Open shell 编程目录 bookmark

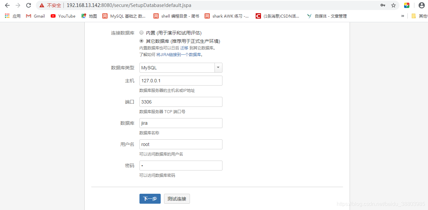[176, 16]
